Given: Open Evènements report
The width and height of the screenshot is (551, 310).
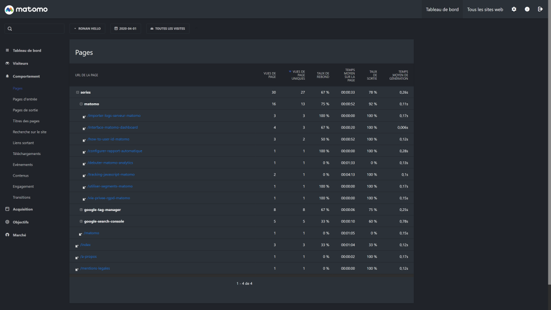Looking at the screenshot, I should [x=23, y=165].
